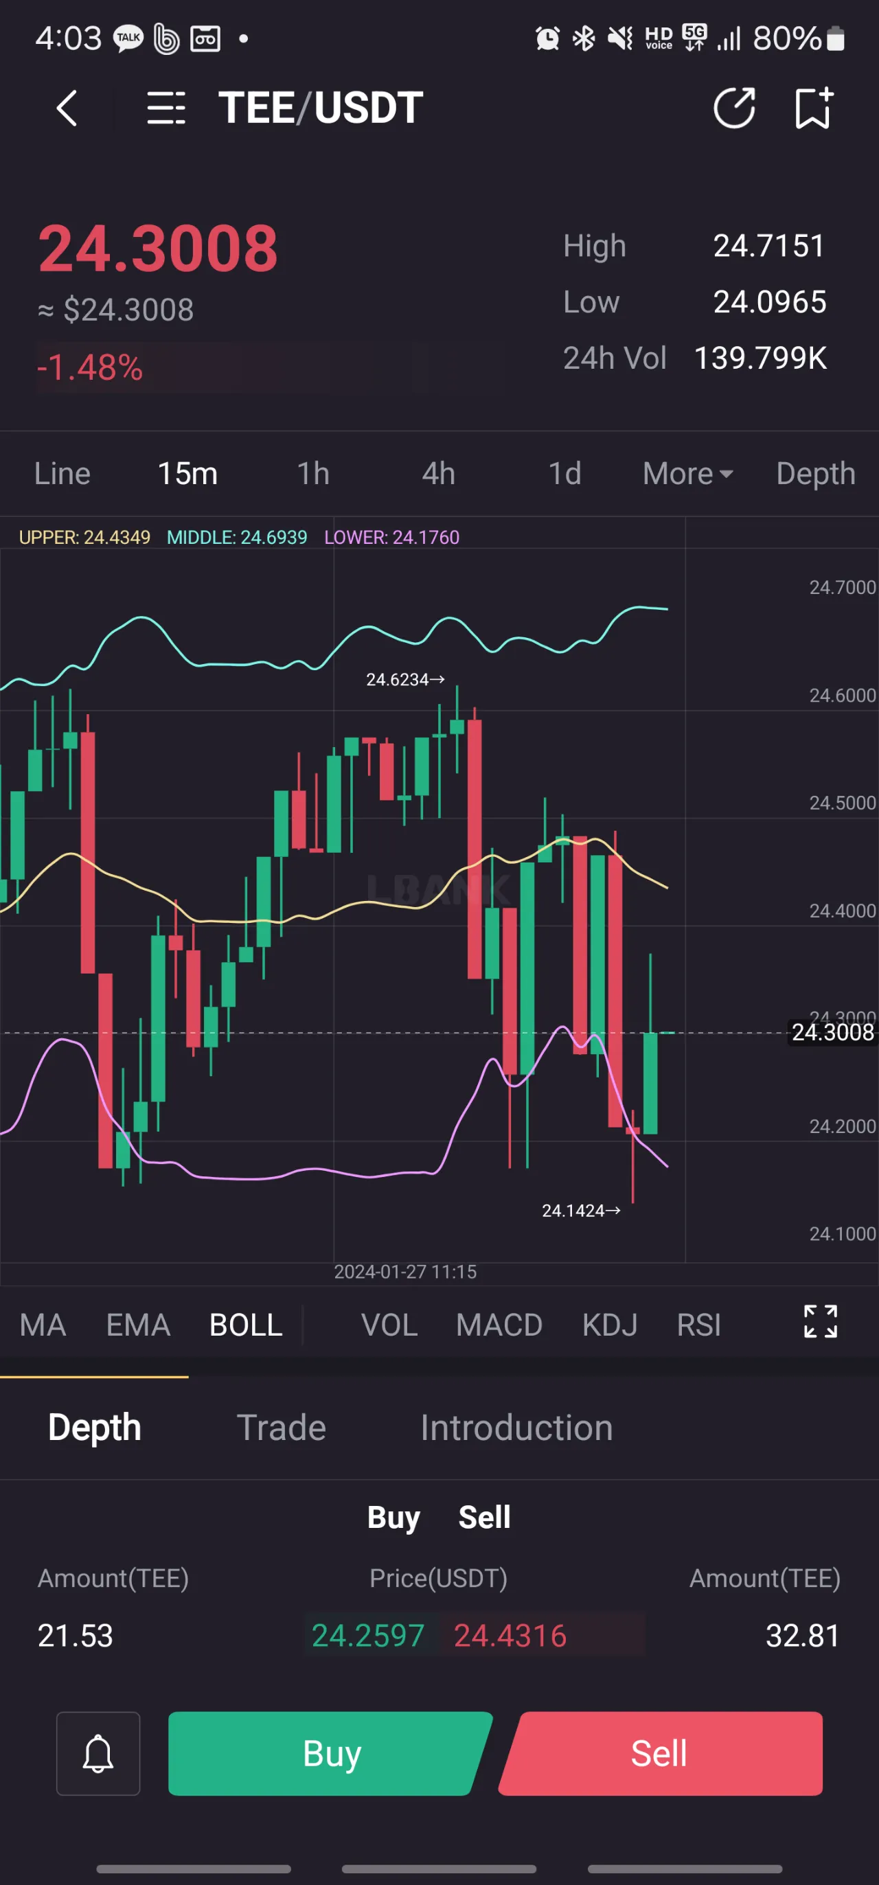Tap the 24.3008 current price marker

tap(832, 1032)
